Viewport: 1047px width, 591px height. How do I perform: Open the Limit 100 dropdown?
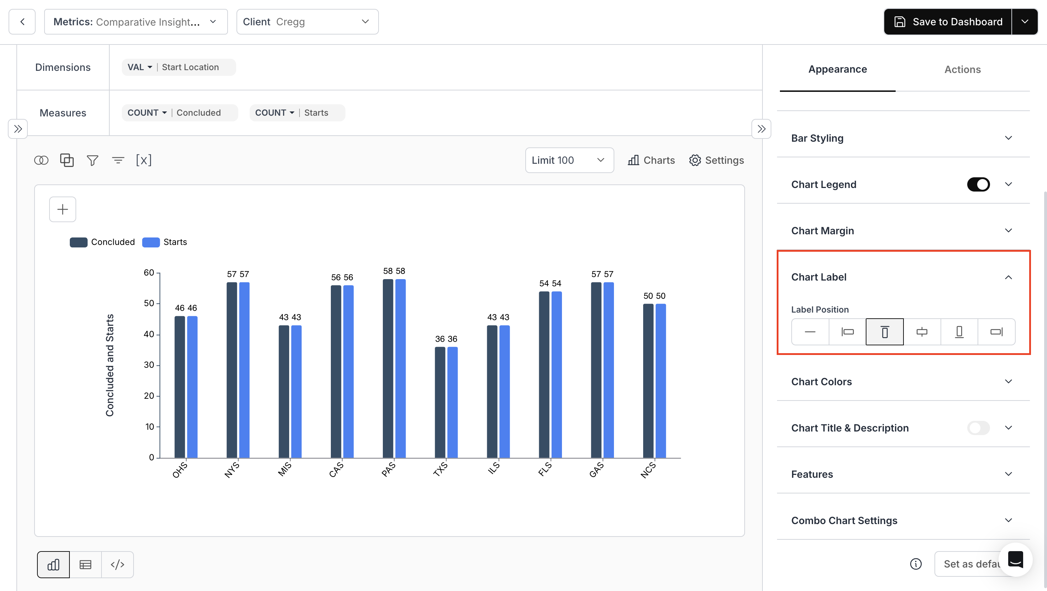[569, 160]
